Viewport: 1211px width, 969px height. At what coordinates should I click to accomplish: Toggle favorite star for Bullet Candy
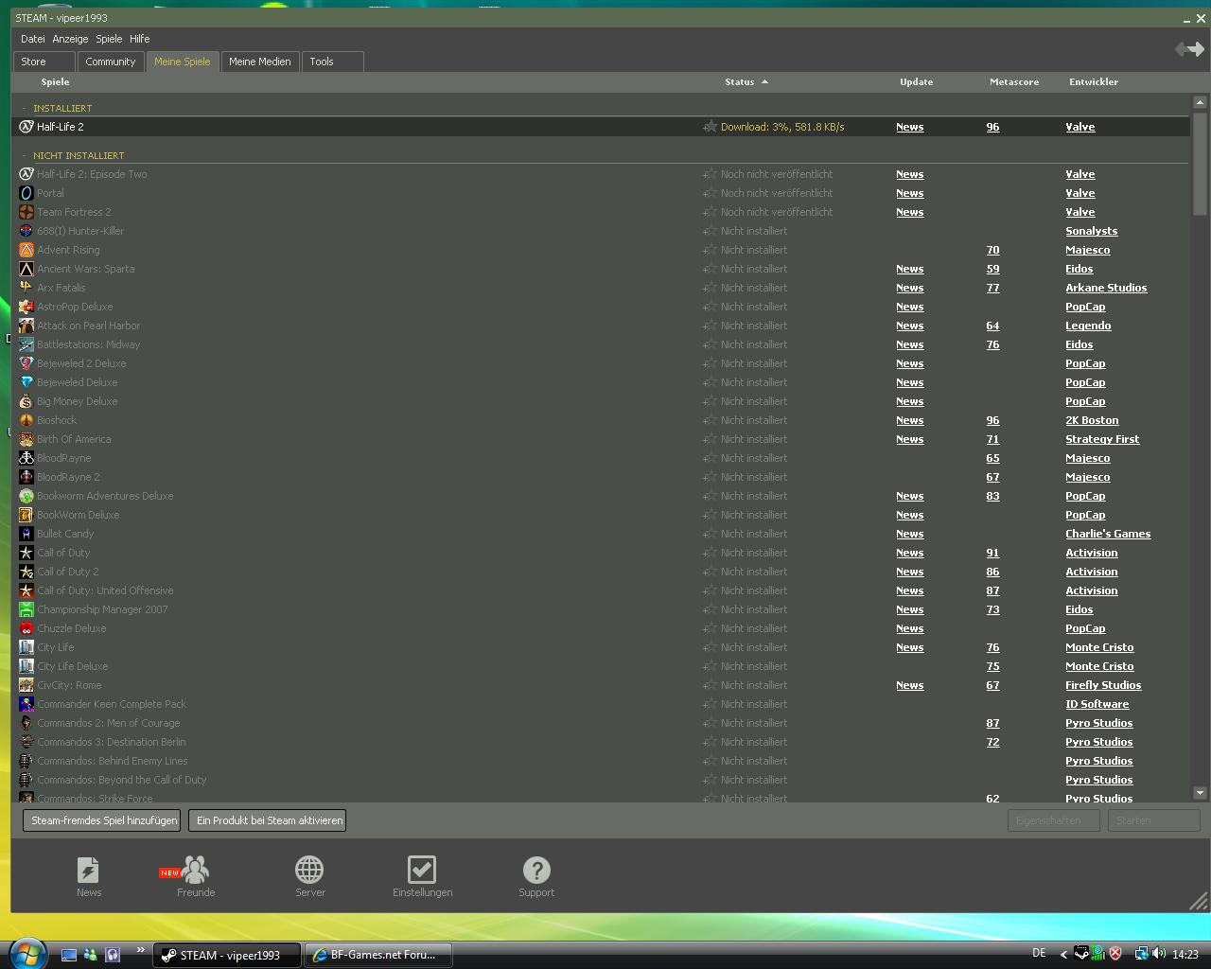(710, 534)
